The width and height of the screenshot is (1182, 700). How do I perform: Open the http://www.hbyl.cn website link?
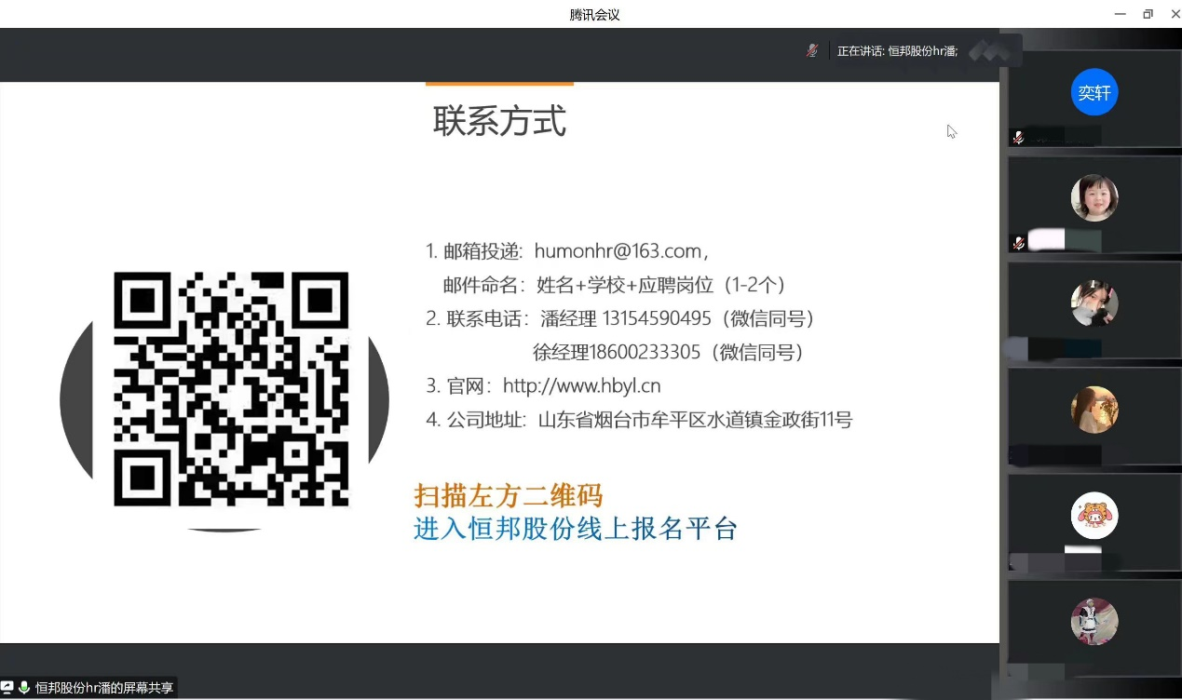[x=581, y=385]
